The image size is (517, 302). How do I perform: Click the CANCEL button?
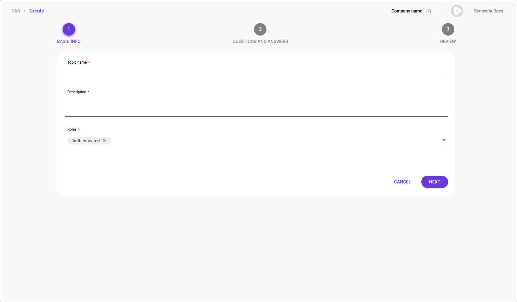coord(402,182)
